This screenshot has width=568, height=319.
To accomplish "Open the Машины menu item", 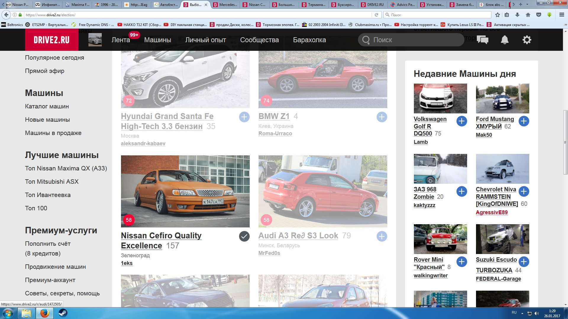I will (x=158, y=40).
